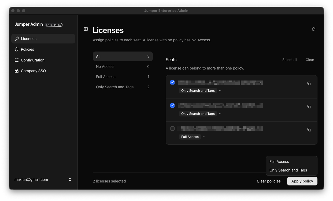Screen dimensions: 333x201
Task: Copy the first seat's license key
Action: [x=309, y=83]
